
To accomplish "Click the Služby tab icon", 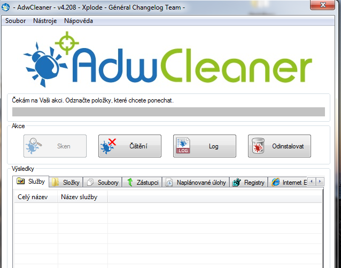I will (21, 181).
